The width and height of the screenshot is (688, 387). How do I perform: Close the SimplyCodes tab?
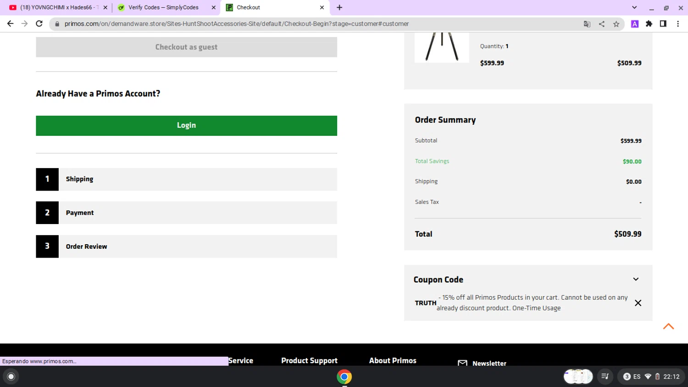pyautogui.click(x=214, y=7)
